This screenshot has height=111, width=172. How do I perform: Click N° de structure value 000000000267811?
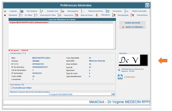[40, 67]
